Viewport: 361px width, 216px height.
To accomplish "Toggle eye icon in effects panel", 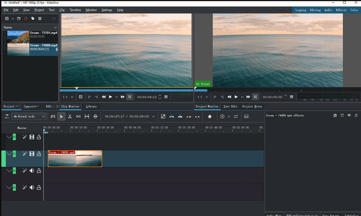I will tap(349, 116).
